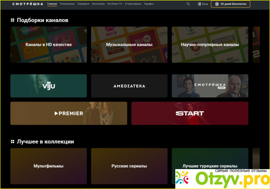Open the PREMIER banner
This screenshot has height=189, width=270.
click(69, 113)
